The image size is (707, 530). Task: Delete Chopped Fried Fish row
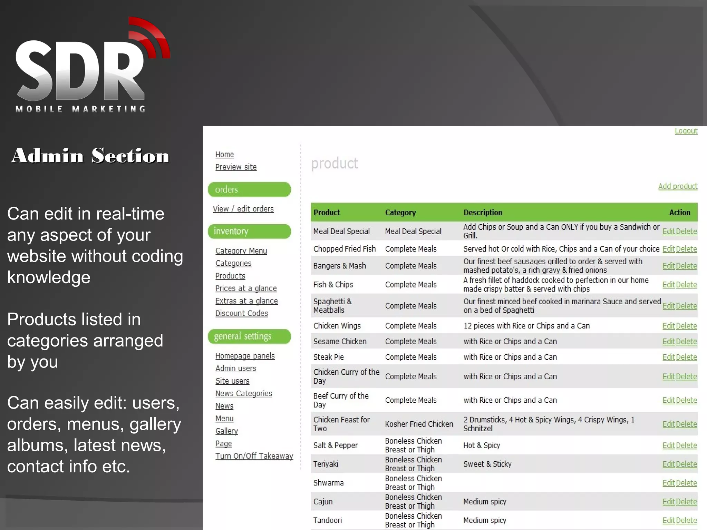point(686,249)
